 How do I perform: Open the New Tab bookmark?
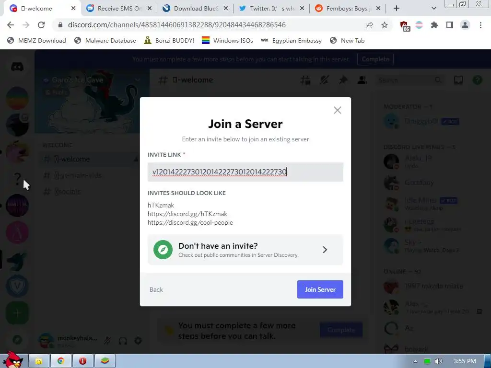click(347, 40)
